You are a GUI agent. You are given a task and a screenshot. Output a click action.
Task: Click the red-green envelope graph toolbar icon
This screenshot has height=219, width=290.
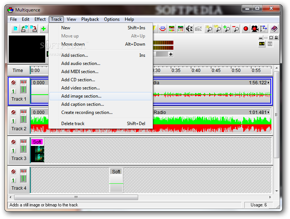pyautogui.click(x=172, y=29)
